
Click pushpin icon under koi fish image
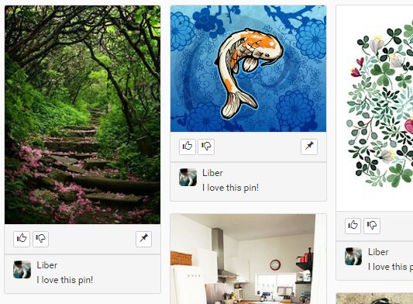(x=309, y=147)
